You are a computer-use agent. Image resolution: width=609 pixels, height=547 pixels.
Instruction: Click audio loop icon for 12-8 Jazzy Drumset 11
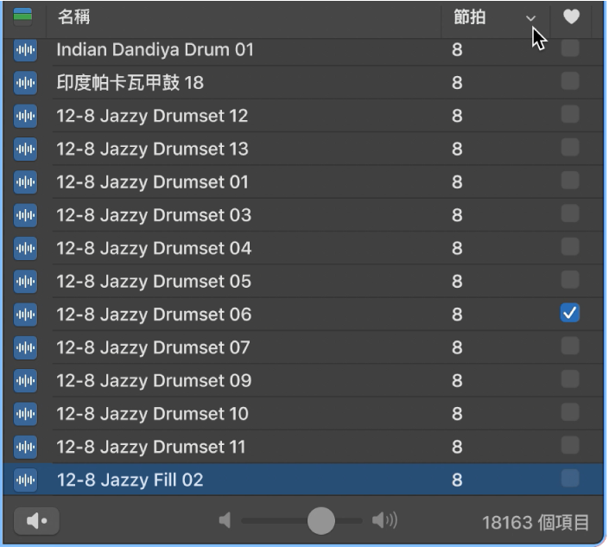[x=25, y=447]
